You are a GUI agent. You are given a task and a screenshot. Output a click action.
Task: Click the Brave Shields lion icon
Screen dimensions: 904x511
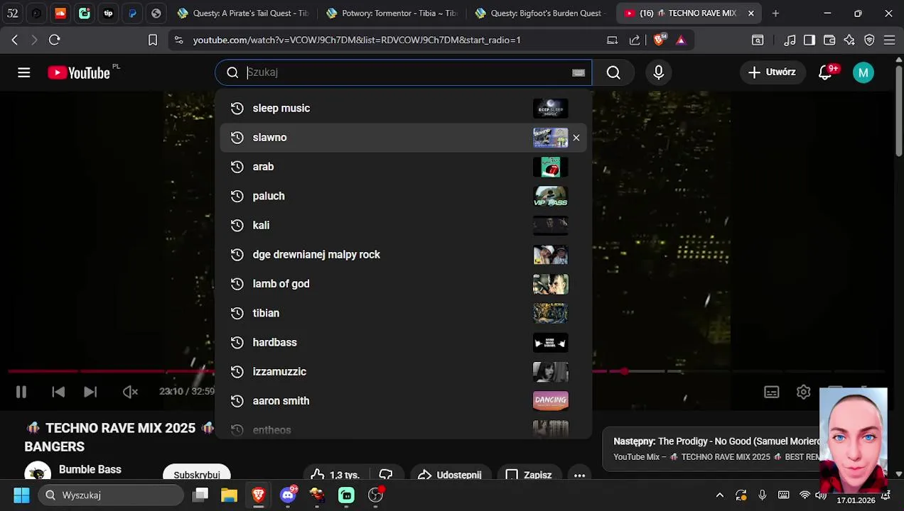660,40
